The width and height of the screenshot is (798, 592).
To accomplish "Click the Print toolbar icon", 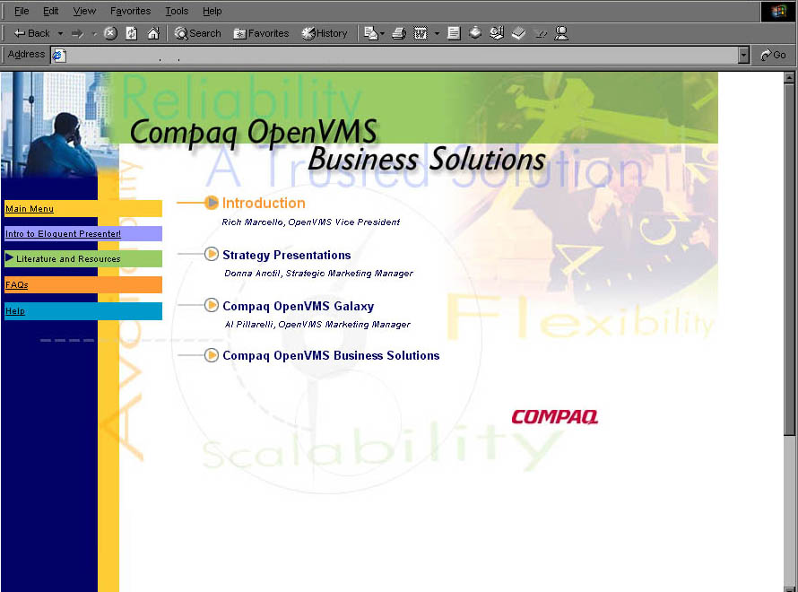I will [399, 33].
